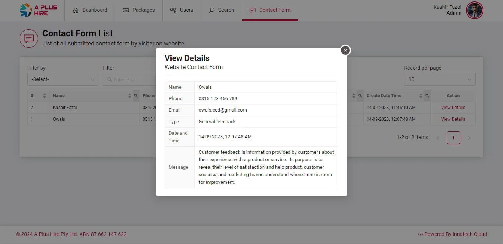The height and width of the screenshot is (244, 503).
Task: View Details for Kashif Fazal row
Action: 453,108
